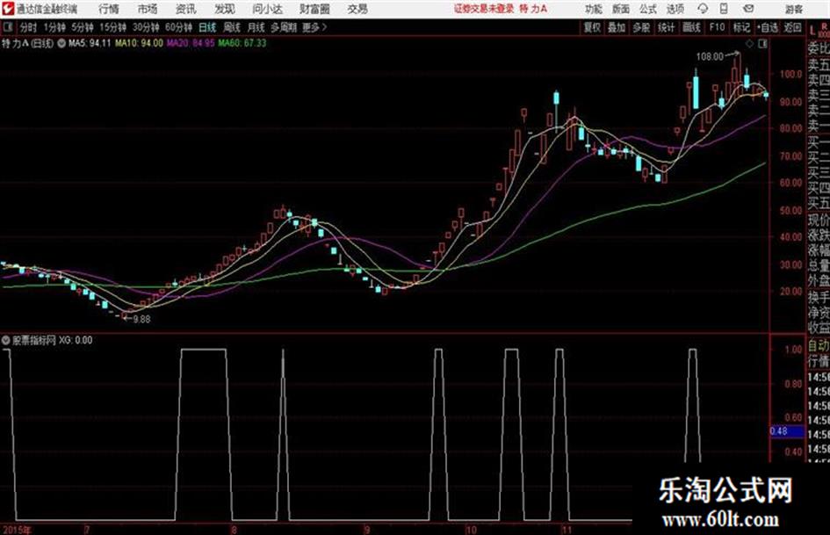The image size is (830, 535).
Task: Click the 108.00 high price marker
Action: point(710,57)
